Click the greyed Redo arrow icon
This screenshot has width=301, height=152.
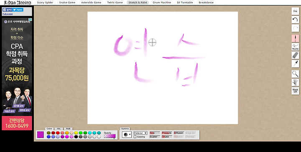(x=295, y=28)
